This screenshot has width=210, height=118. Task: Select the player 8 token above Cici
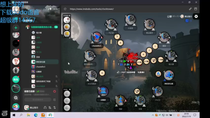pos(120,100)
